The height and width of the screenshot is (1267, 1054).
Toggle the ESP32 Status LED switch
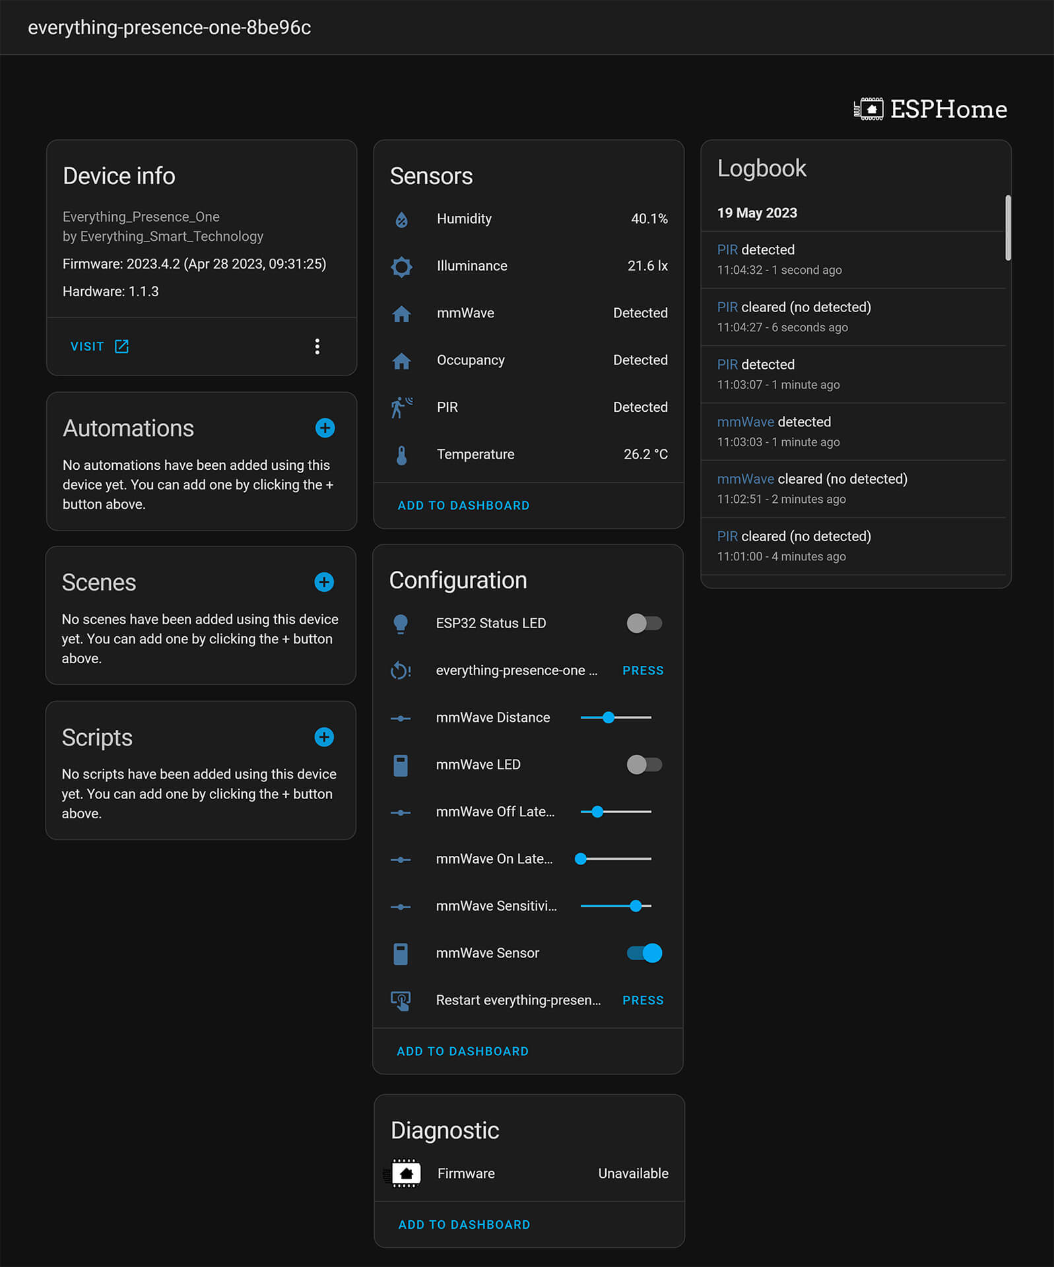(x=644, y=624)
